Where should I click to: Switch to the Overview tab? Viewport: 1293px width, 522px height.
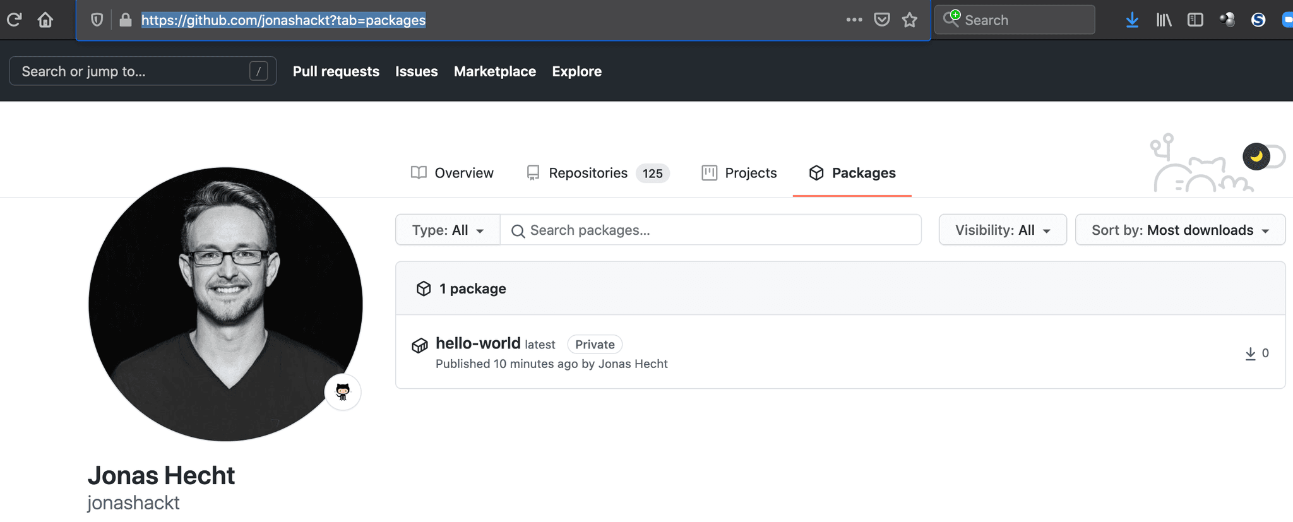pyautogui.click(x=452, y=173)
